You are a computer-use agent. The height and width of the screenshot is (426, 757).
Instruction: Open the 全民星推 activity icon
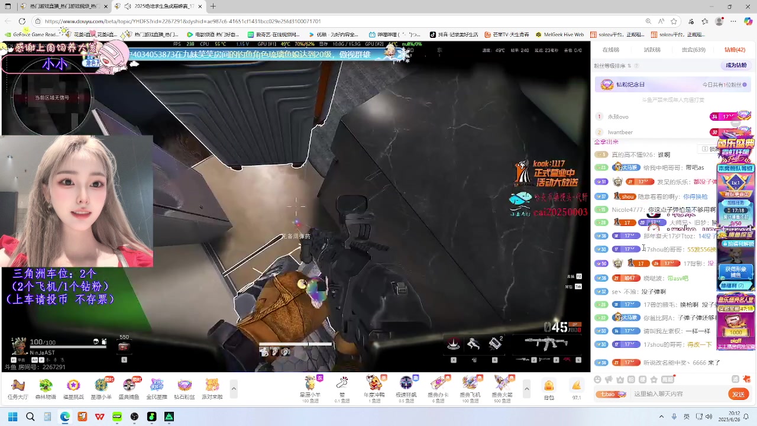click(x=157, y=389)
